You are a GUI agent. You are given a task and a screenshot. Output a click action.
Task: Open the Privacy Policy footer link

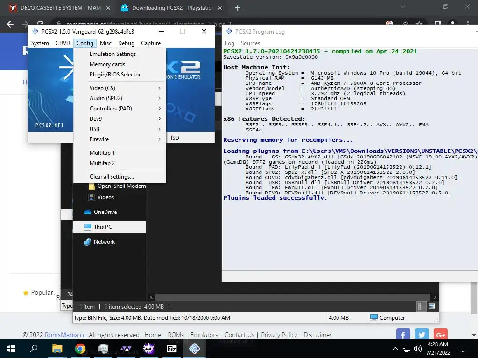279,335
